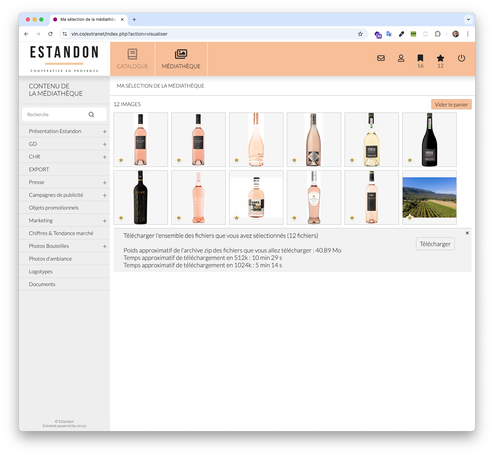Toggle star on the label-free pale rosé bottle
The height and width of the screenshot is (456, 494).
point(237,160)
